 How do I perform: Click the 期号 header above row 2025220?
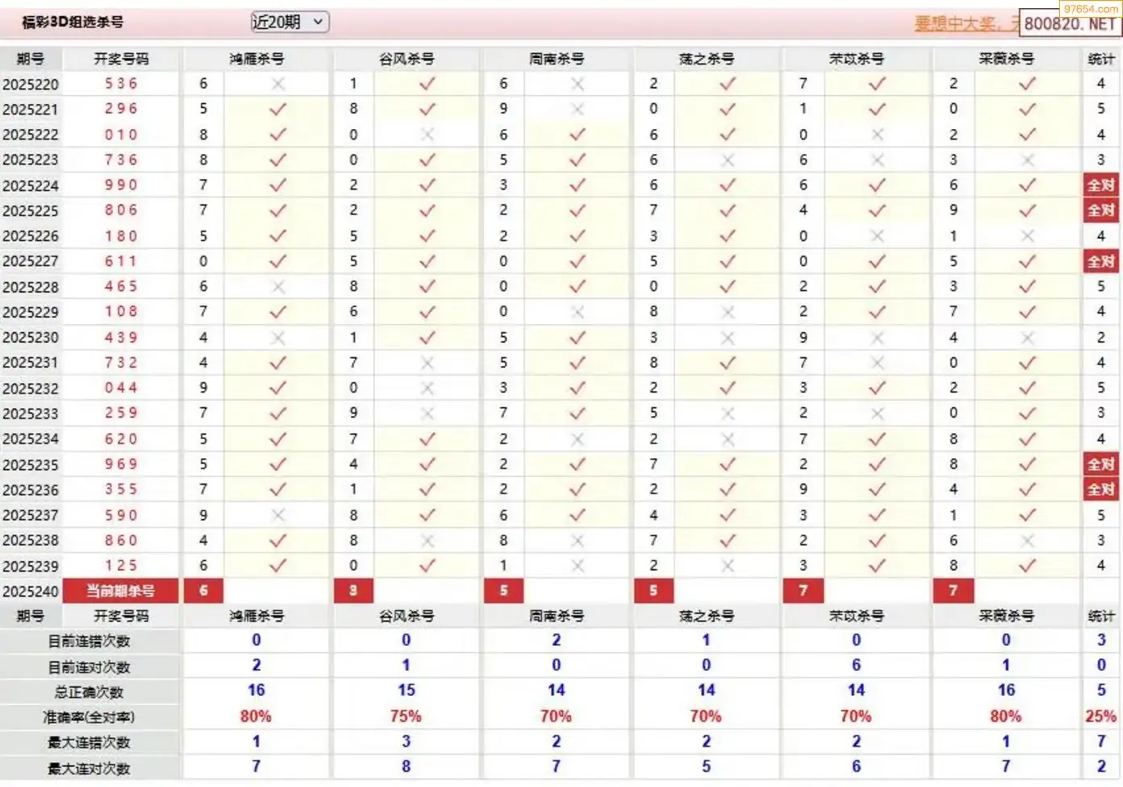(x=30, y=59)
